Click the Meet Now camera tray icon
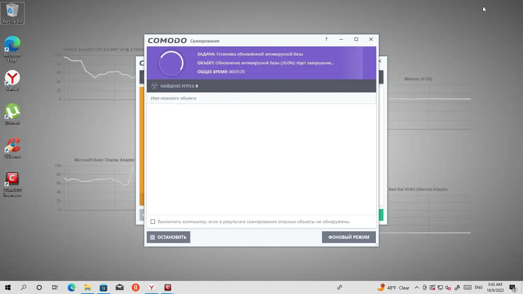 tap(425, 287)
